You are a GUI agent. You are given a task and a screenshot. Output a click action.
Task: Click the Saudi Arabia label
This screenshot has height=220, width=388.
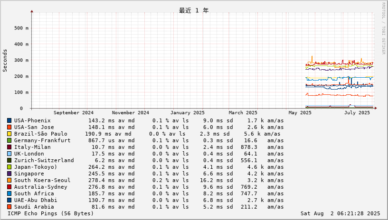click(x=34, y=207)
